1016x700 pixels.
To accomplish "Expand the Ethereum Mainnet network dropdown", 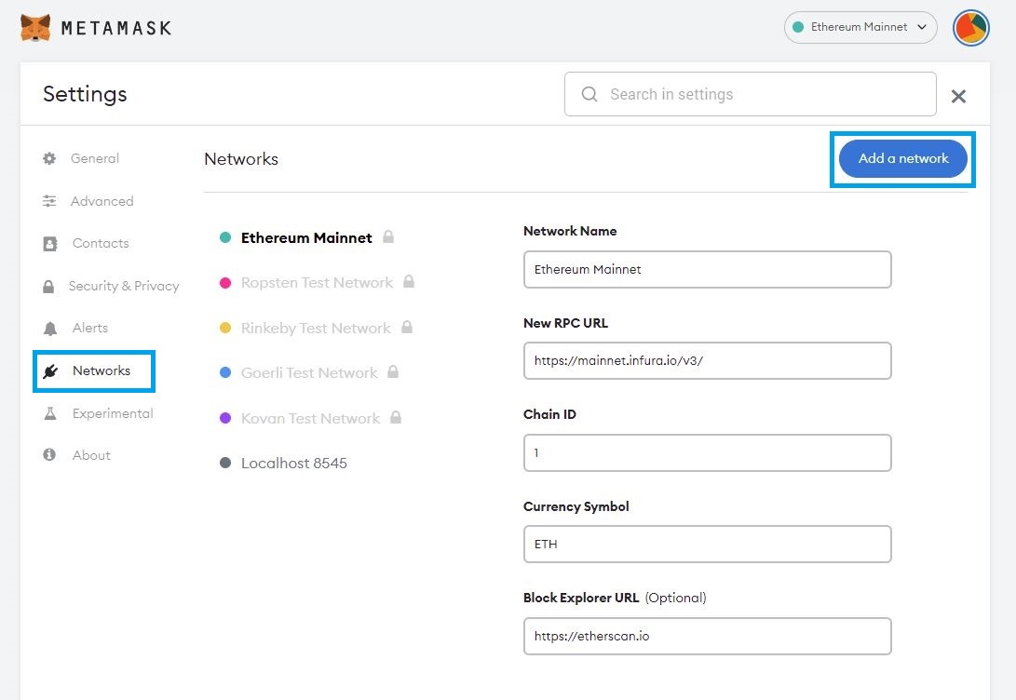I will [x=860, y=28].
